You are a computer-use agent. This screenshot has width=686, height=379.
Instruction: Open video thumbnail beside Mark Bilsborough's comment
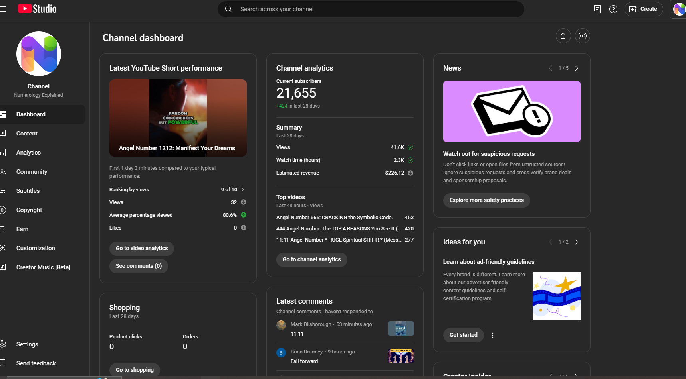click(x=401, y=328)
